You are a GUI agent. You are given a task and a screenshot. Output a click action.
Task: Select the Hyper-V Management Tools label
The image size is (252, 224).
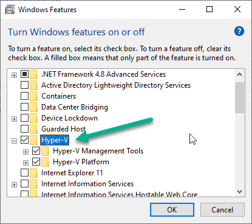pos(98,151)
